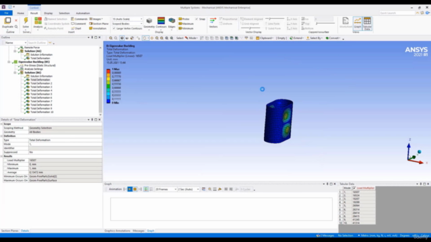Collapse the Solution (A6) tree node
This screenshot has width=431, height=242.
tap(15, 51)
